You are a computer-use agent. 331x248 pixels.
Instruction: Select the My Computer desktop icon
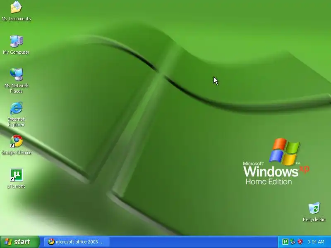[x=16, y=41]
